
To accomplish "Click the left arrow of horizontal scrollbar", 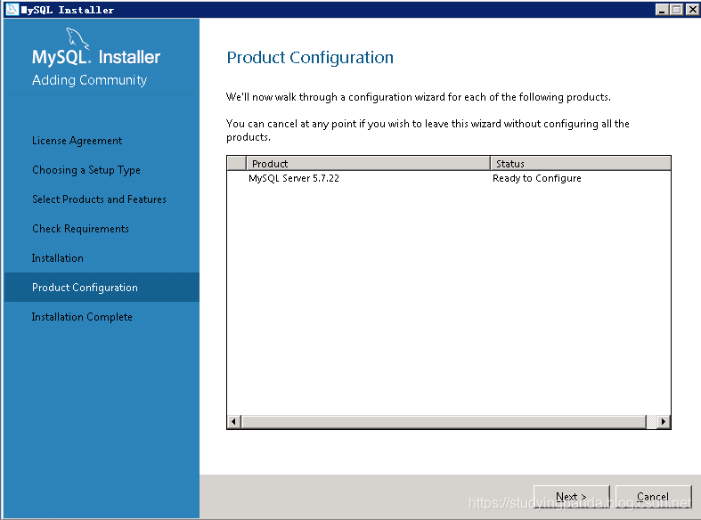I will point(234,421).
